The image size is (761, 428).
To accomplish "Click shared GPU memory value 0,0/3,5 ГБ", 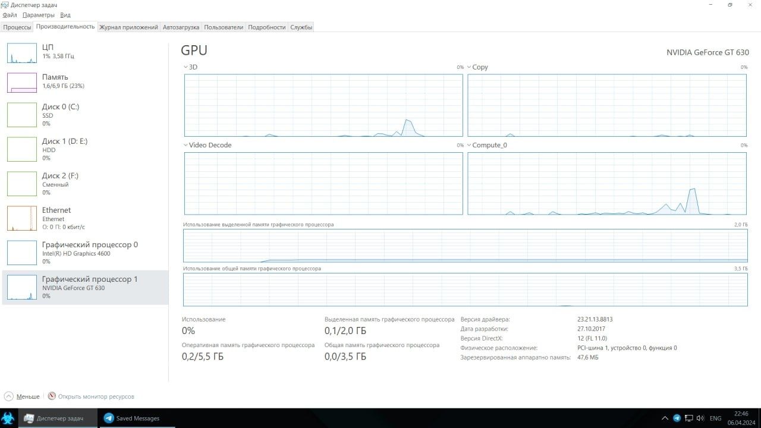I will coord(345,357).
